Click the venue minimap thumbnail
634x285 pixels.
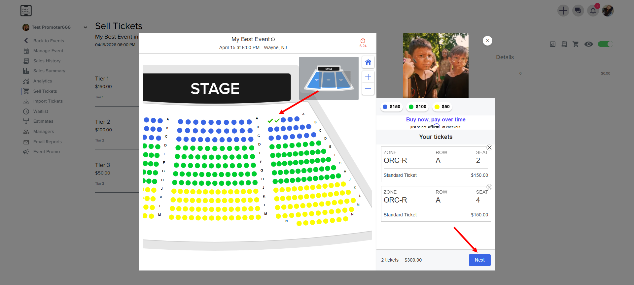tap(329, 78)
